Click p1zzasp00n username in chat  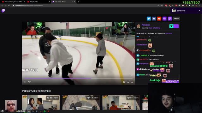tap(145, 50)
